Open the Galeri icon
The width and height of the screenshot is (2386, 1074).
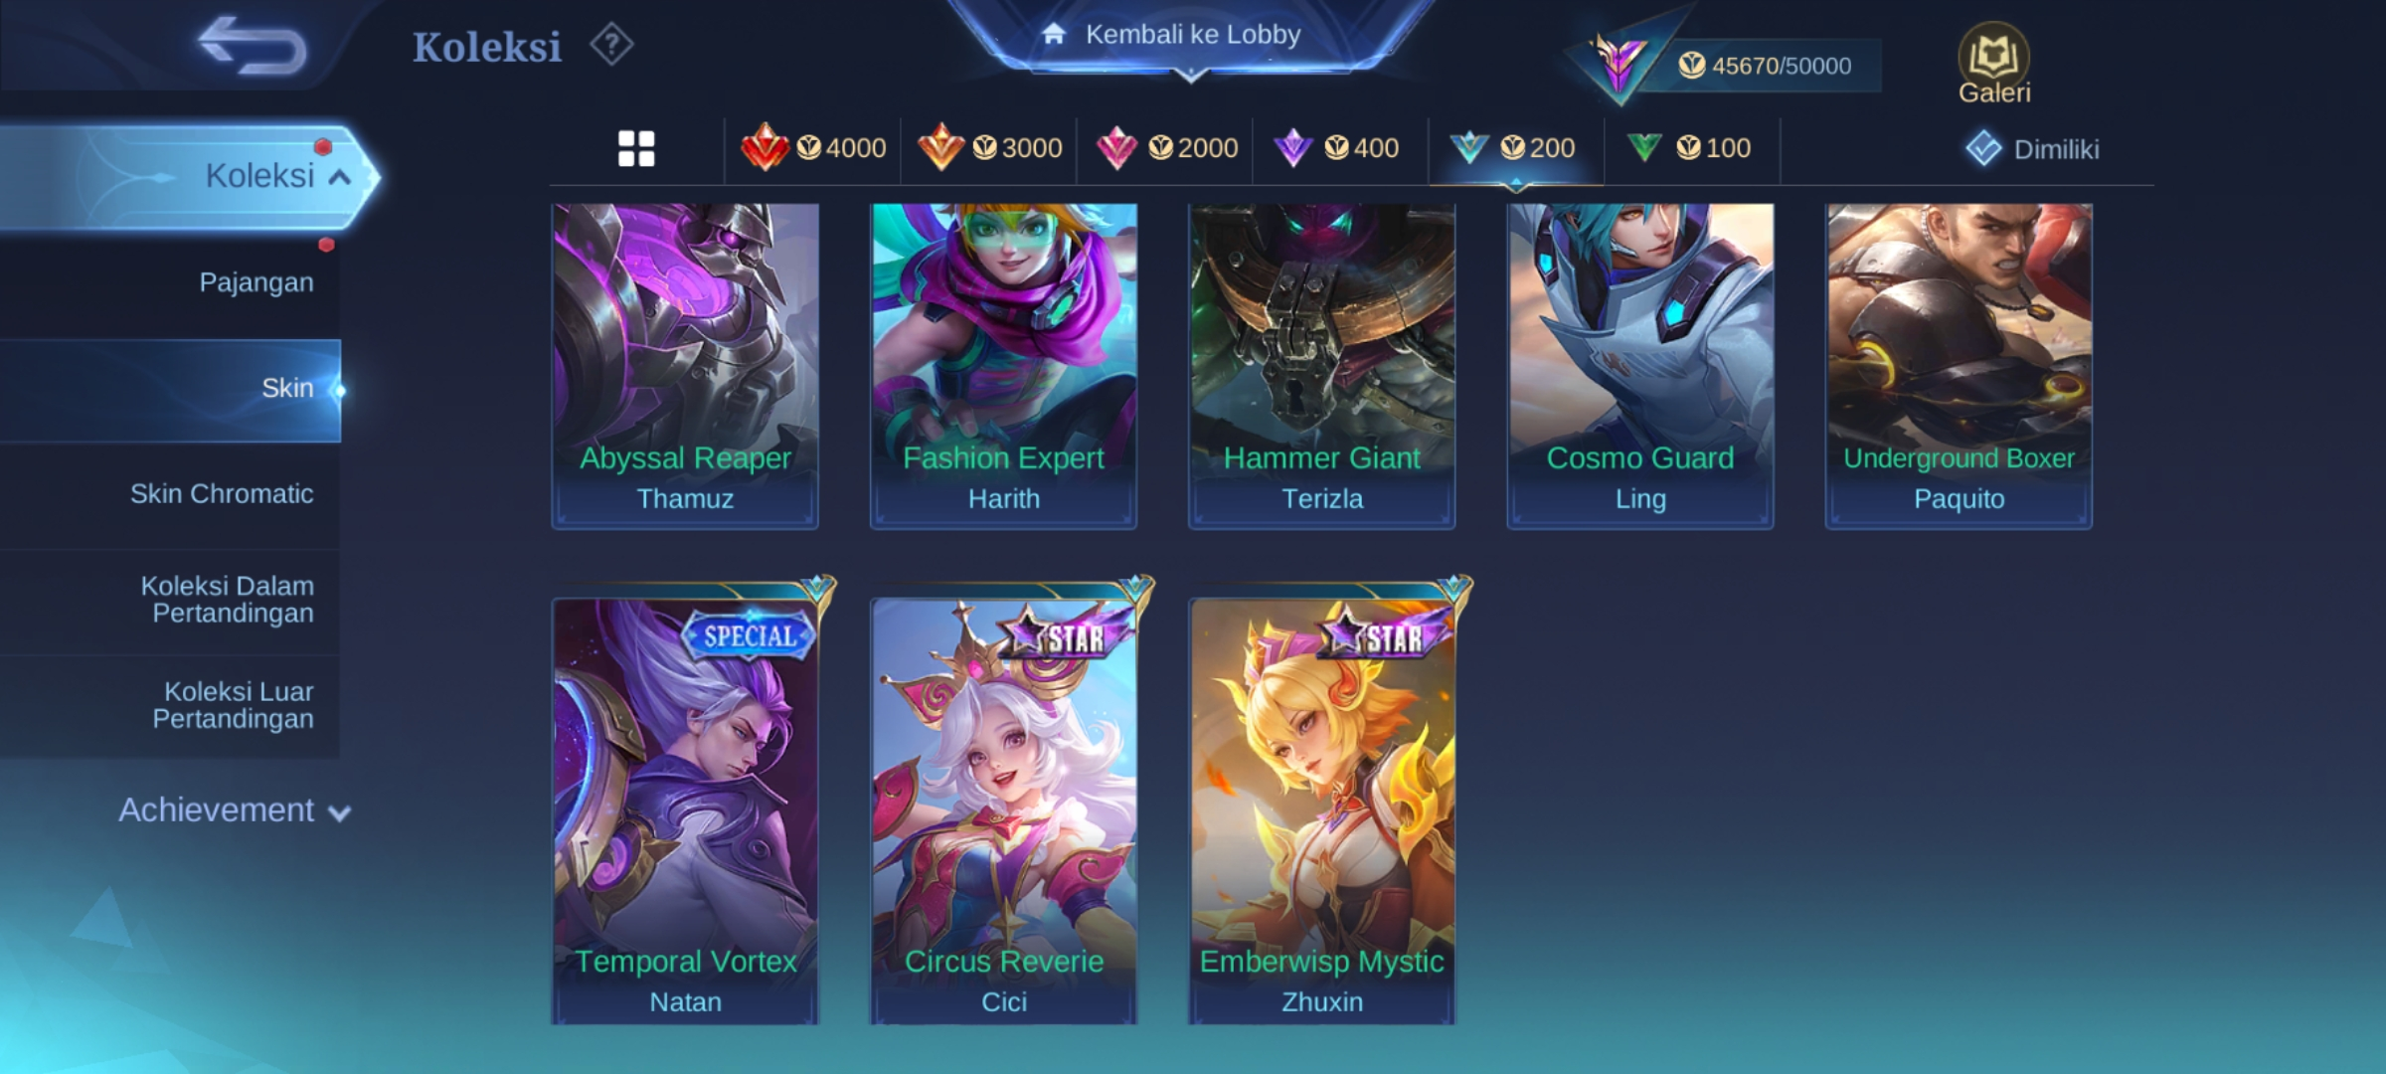1994,64
